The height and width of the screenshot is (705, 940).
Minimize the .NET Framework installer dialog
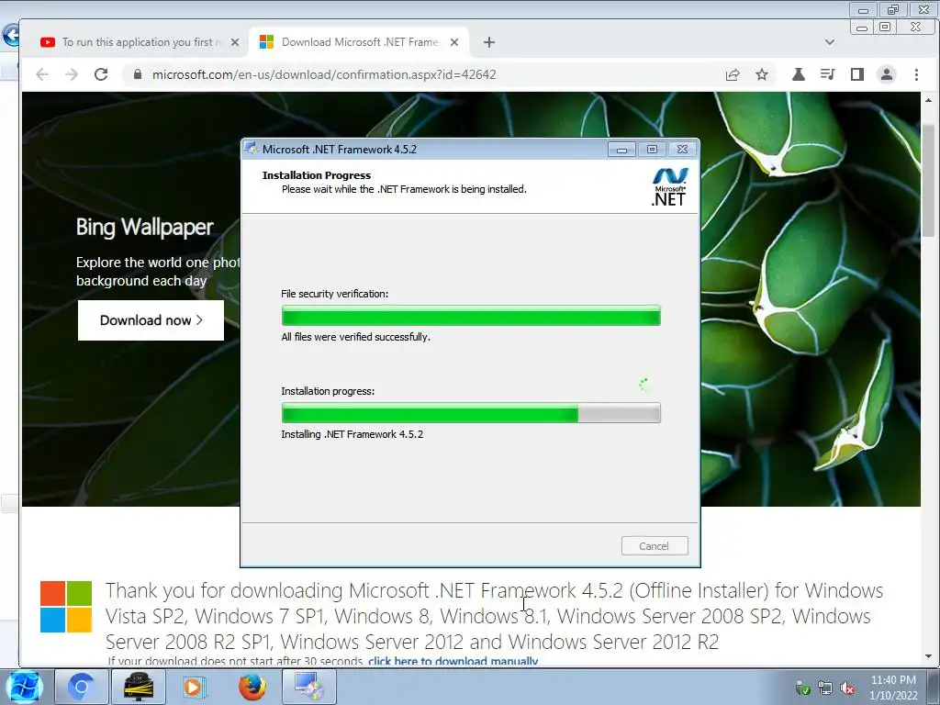click(621, 150)
